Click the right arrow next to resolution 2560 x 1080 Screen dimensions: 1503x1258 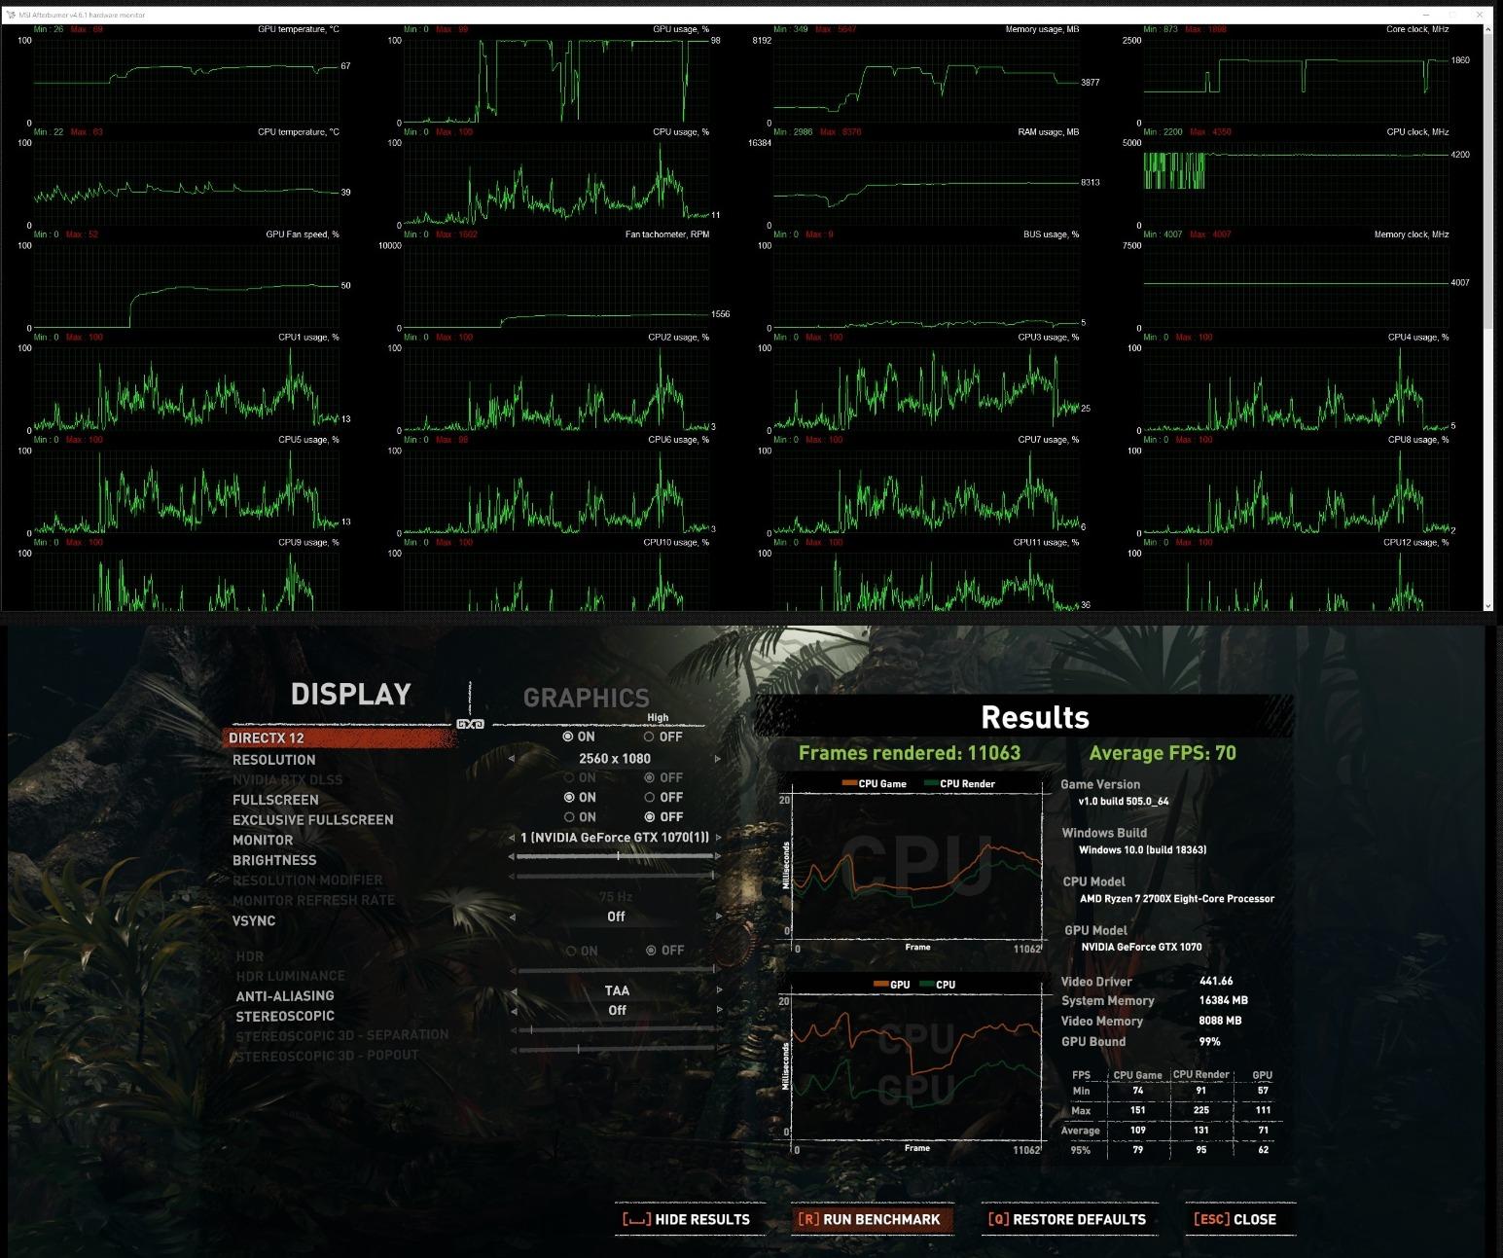[x=718, y=759]
